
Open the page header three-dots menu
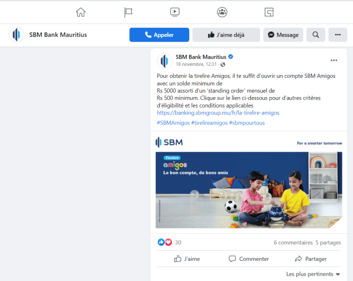point(338,35)
